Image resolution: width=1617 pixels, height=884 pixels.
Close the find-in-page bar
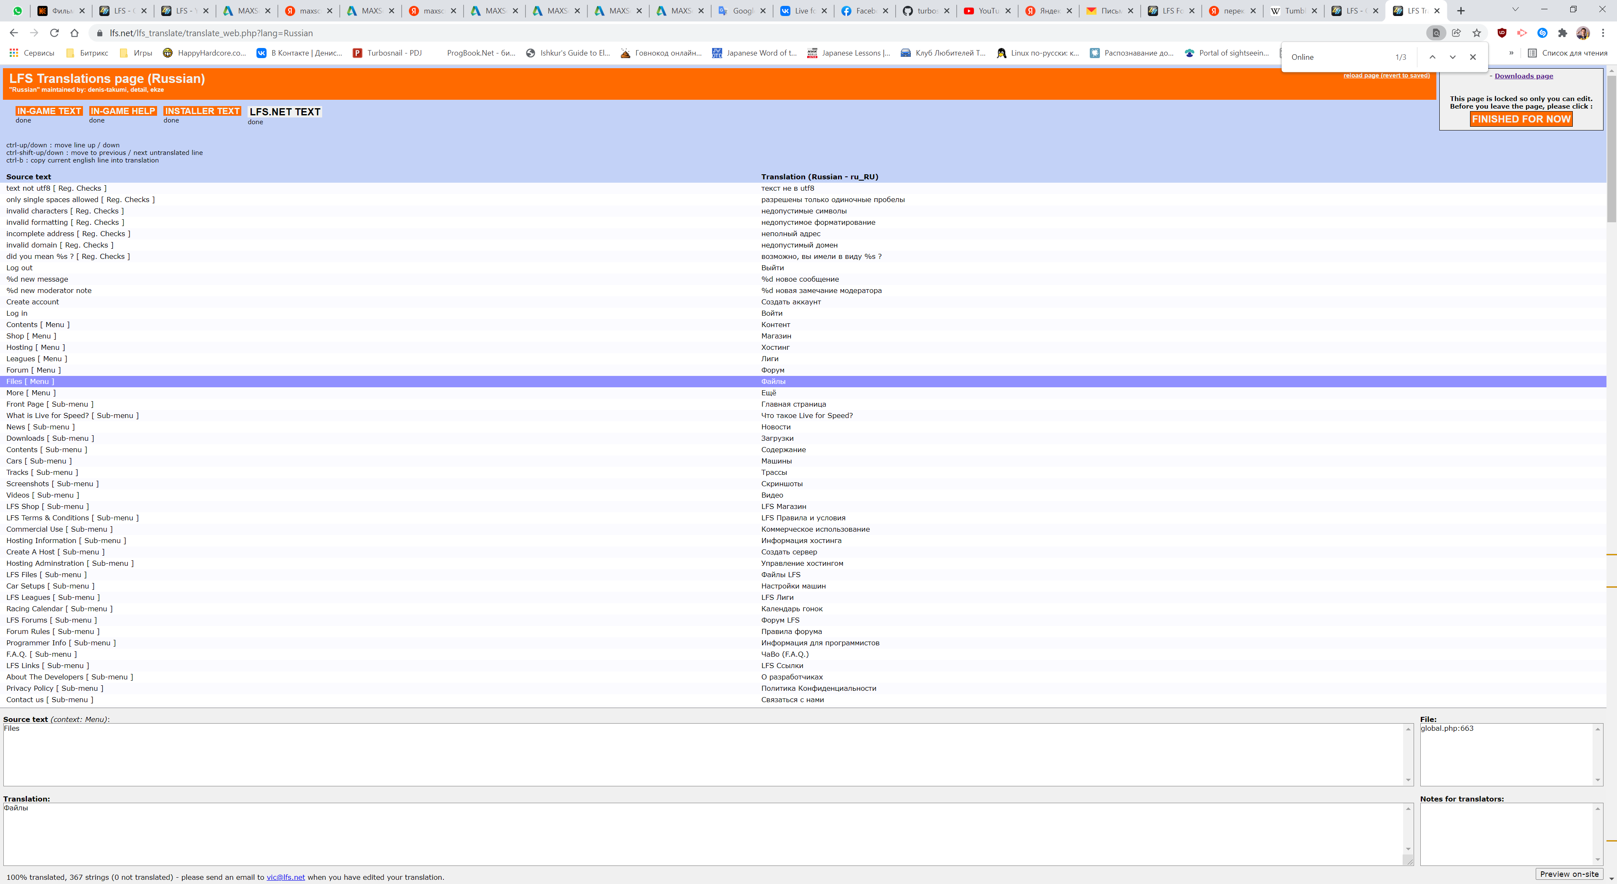1473,57
